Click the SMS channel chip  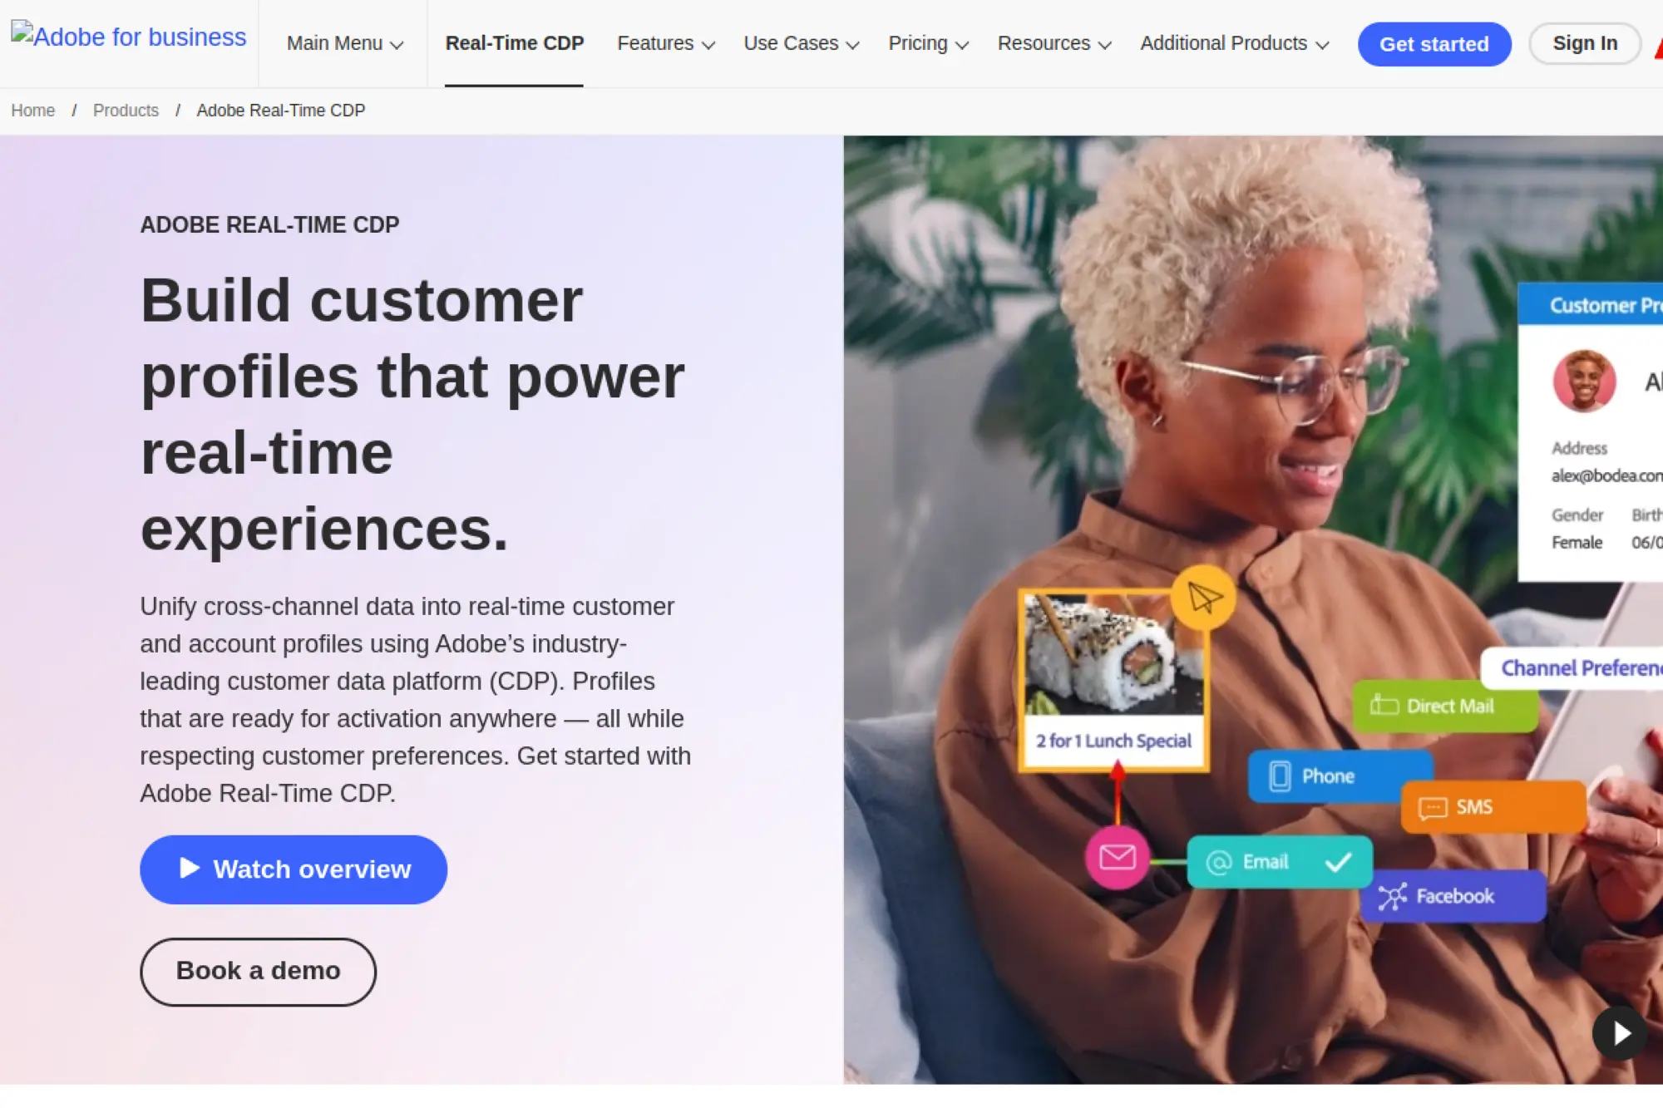tap(1493, 807)
